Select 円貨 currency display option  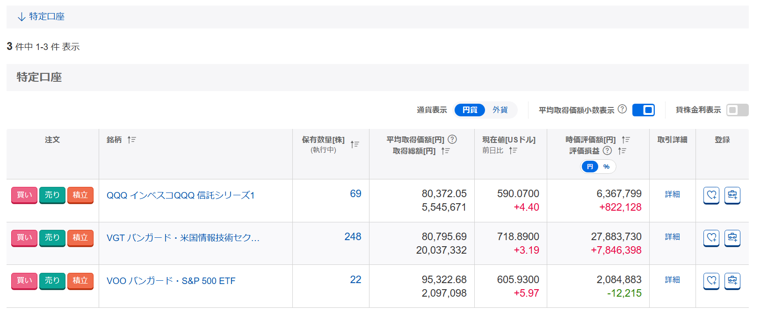click(x=470, y=110)
